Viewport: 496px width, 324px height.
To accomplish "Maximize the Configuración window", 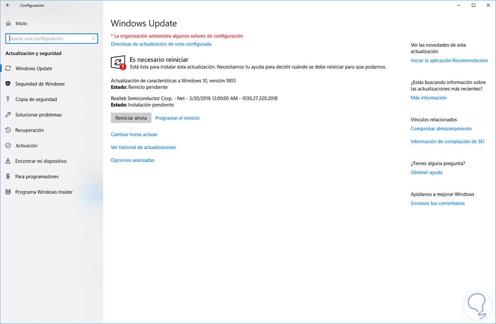I will point(474,5).
